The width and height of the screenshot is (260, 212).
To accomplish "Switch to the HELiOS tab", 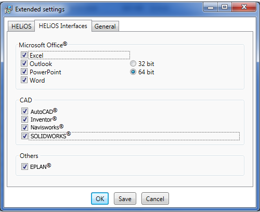I will 21,27.
